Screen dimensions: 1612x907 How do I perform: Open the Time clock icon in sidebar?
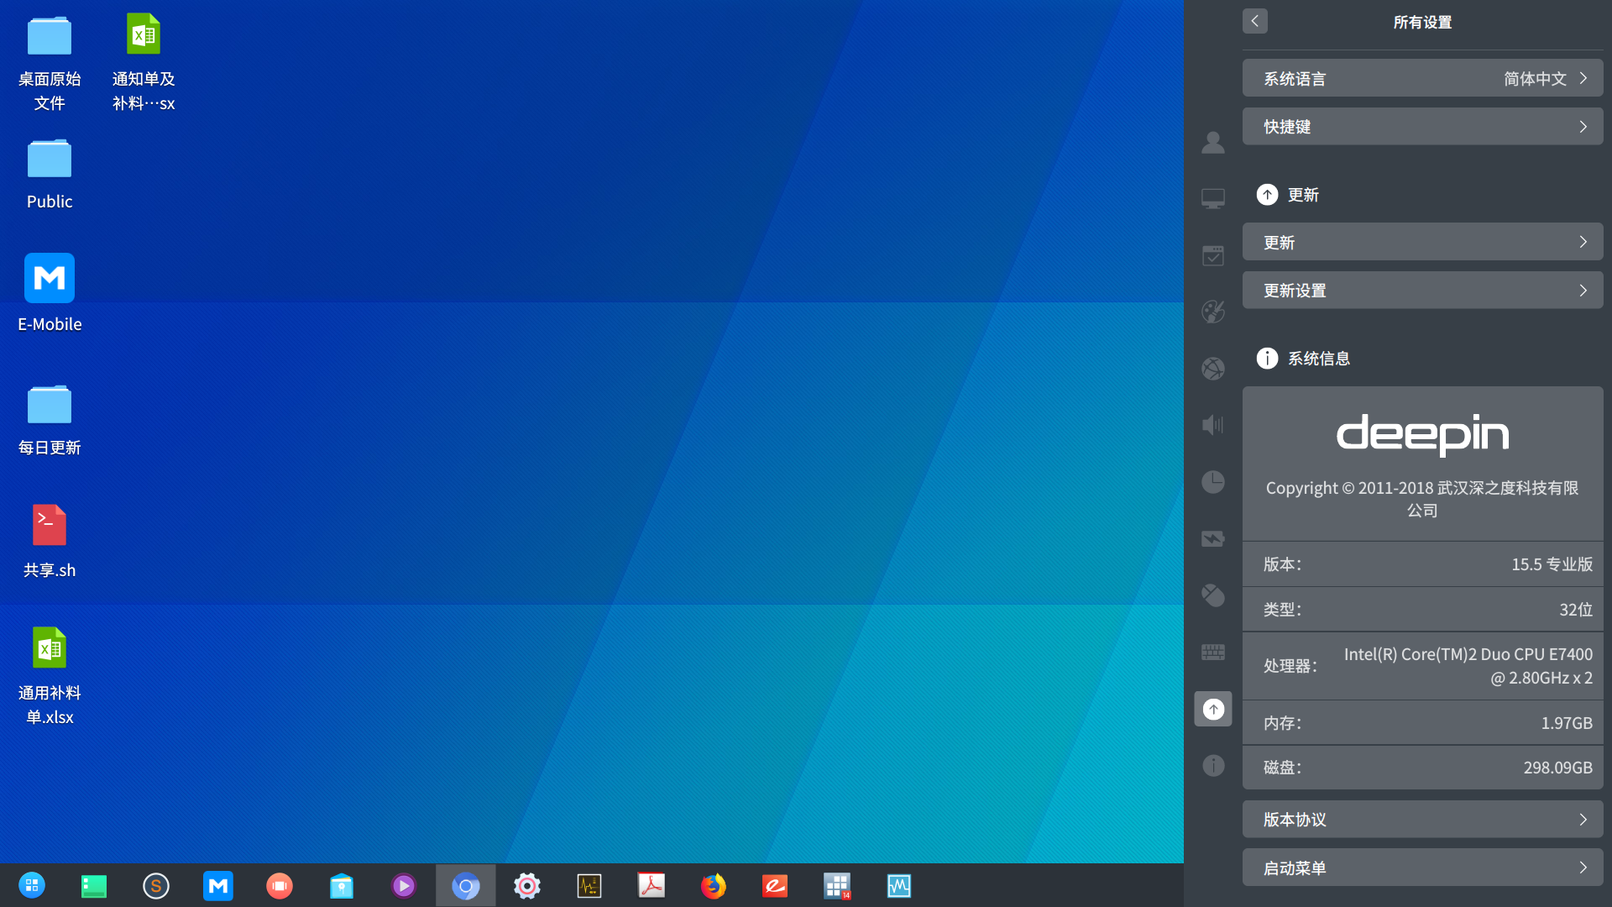pyautogui.click(x=1212, y=482)
